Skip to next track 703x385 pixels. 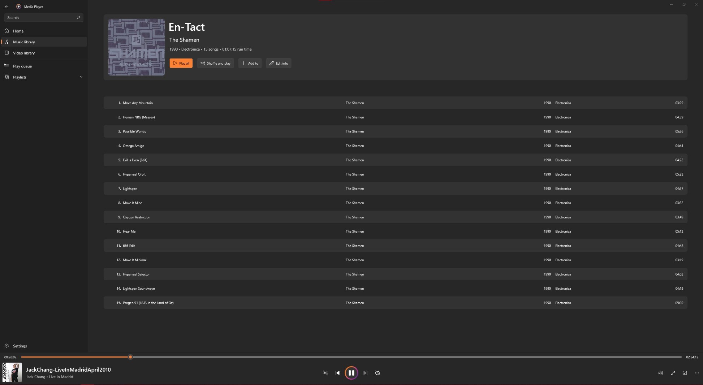[365, 373]
